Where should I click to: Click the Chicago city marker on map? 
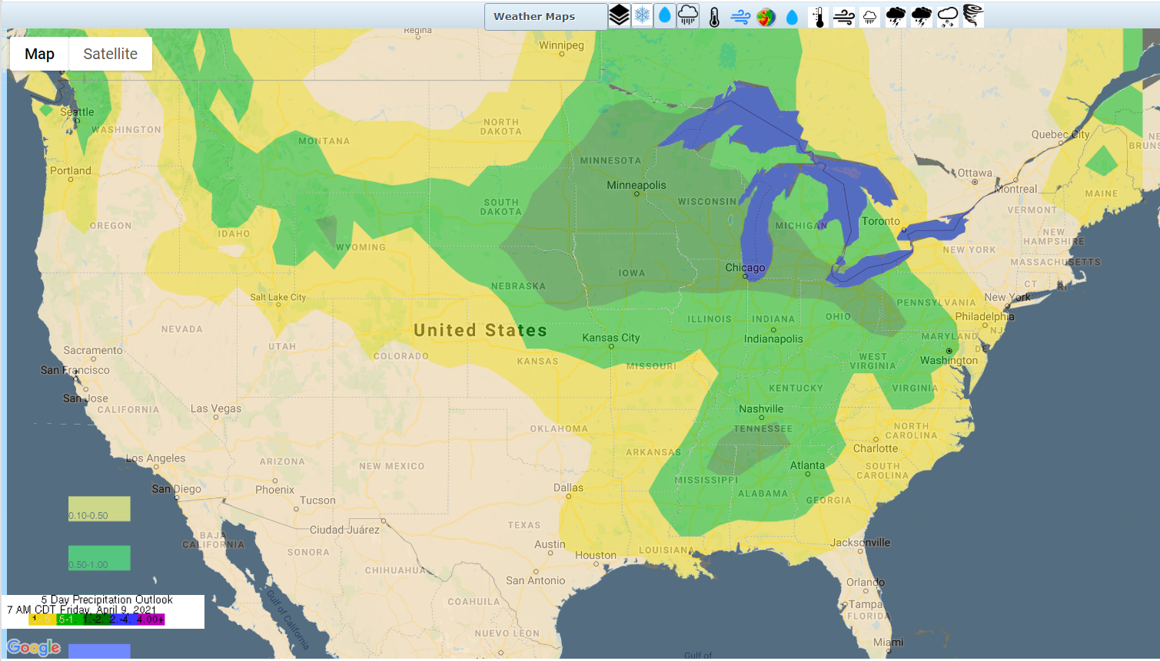pos(745,276)
